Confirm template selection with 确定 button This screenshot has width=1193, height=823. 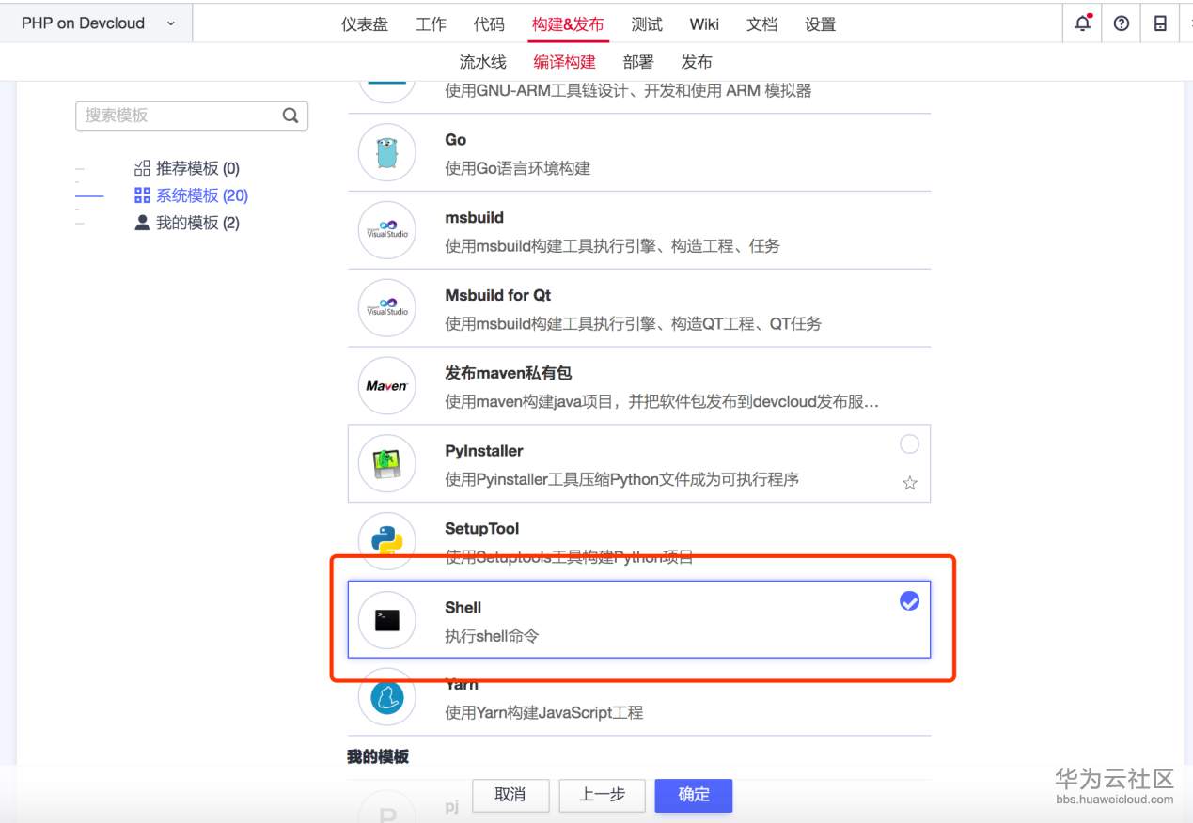pyautogui.click(x=693, y=795)
